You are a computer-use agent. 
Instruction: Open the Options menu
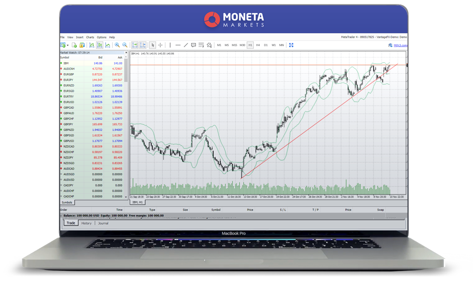click(x=102, y=37)
